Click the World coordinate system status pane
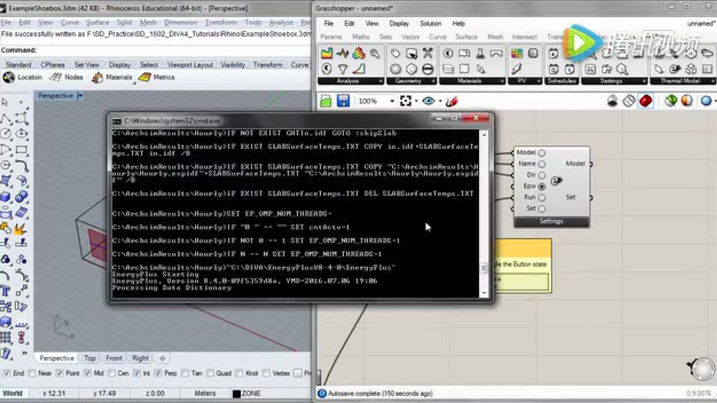Viewport: 717px width, 403px height. click(13, 393)
